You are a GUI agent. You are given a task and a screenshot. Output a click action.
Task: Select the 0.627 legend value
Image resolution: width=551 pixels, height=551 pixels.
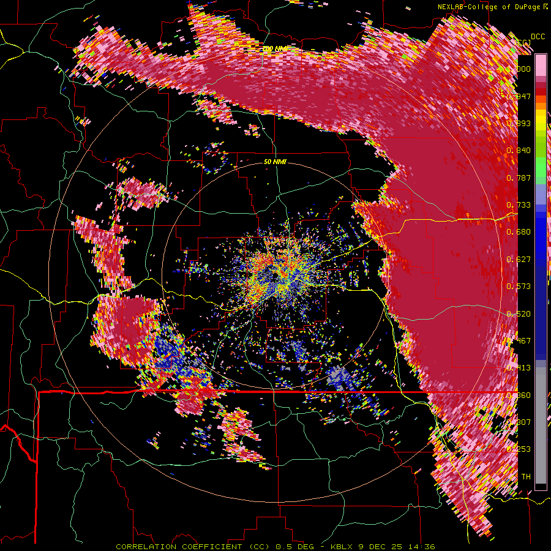pos(519,259)
